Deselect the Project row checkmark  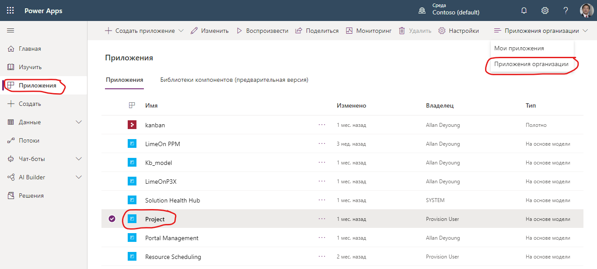112,219
